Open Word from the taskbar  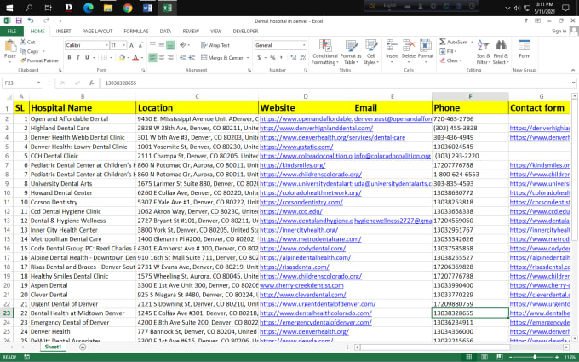(147, 8)
